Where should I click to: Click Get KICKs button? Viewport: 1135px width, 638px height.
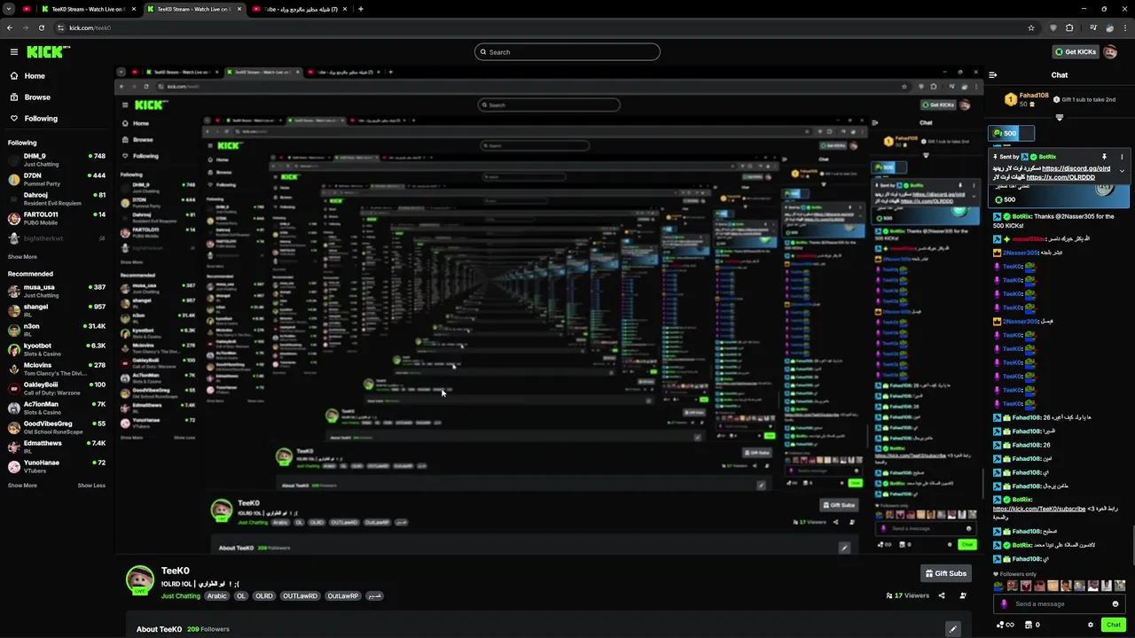coord(1076,51)
